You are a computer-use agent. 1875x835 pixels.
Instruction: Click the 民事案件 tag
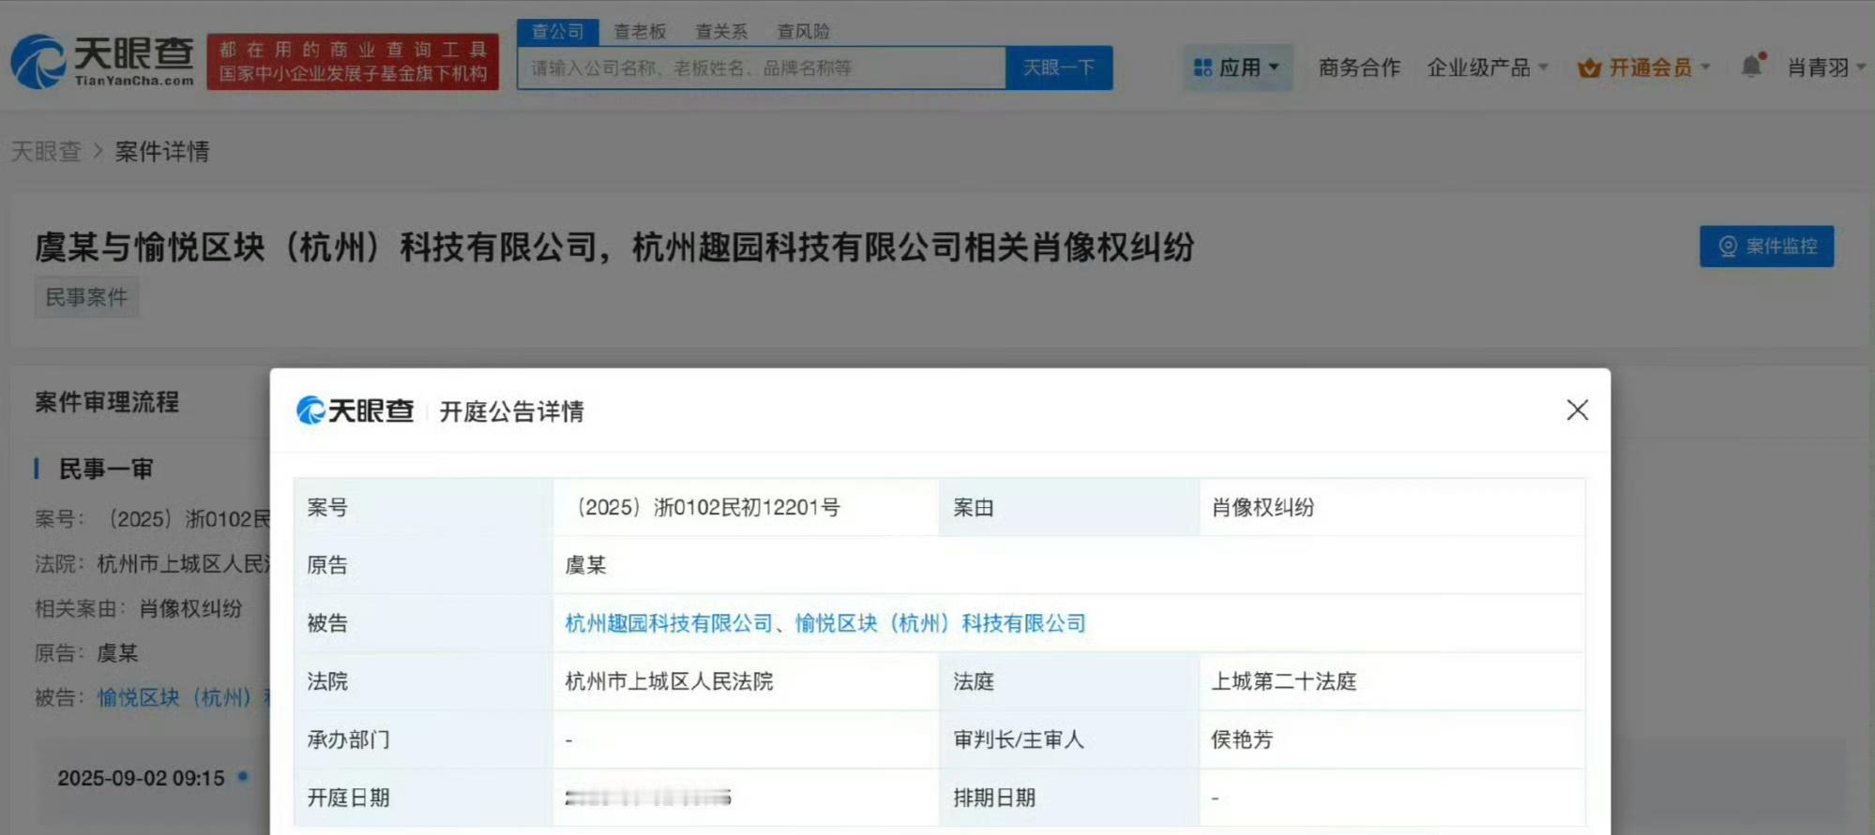click(x=86, y=297)
